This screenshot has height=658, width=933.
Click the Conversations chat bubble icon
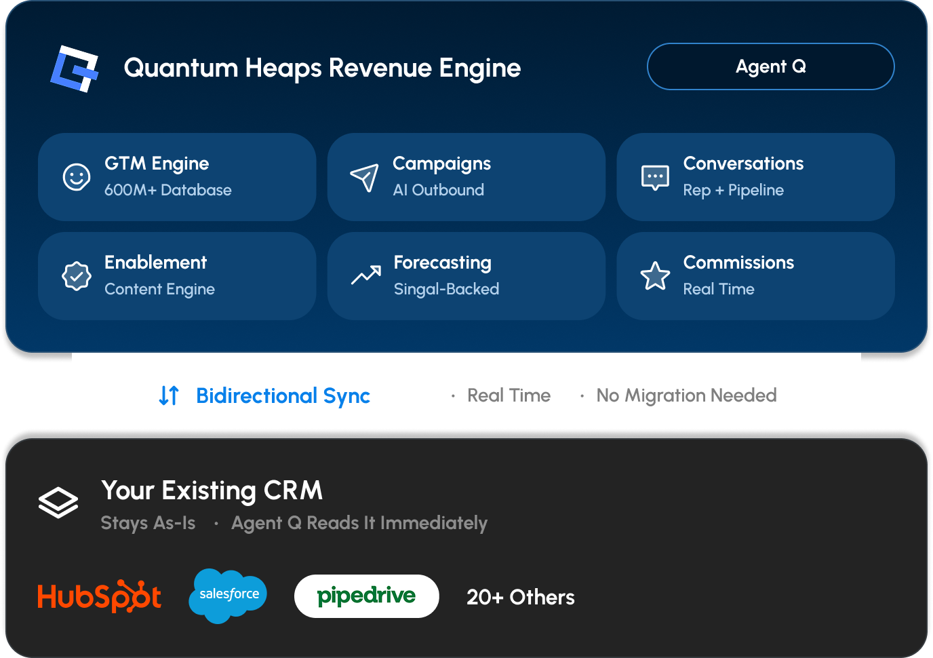coord(655,178)
